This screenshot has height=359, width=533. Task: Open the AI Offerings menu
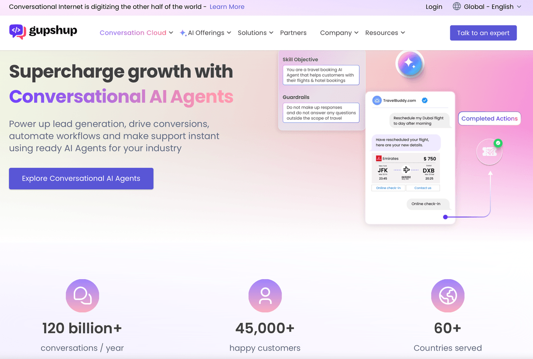click(206, 33)
